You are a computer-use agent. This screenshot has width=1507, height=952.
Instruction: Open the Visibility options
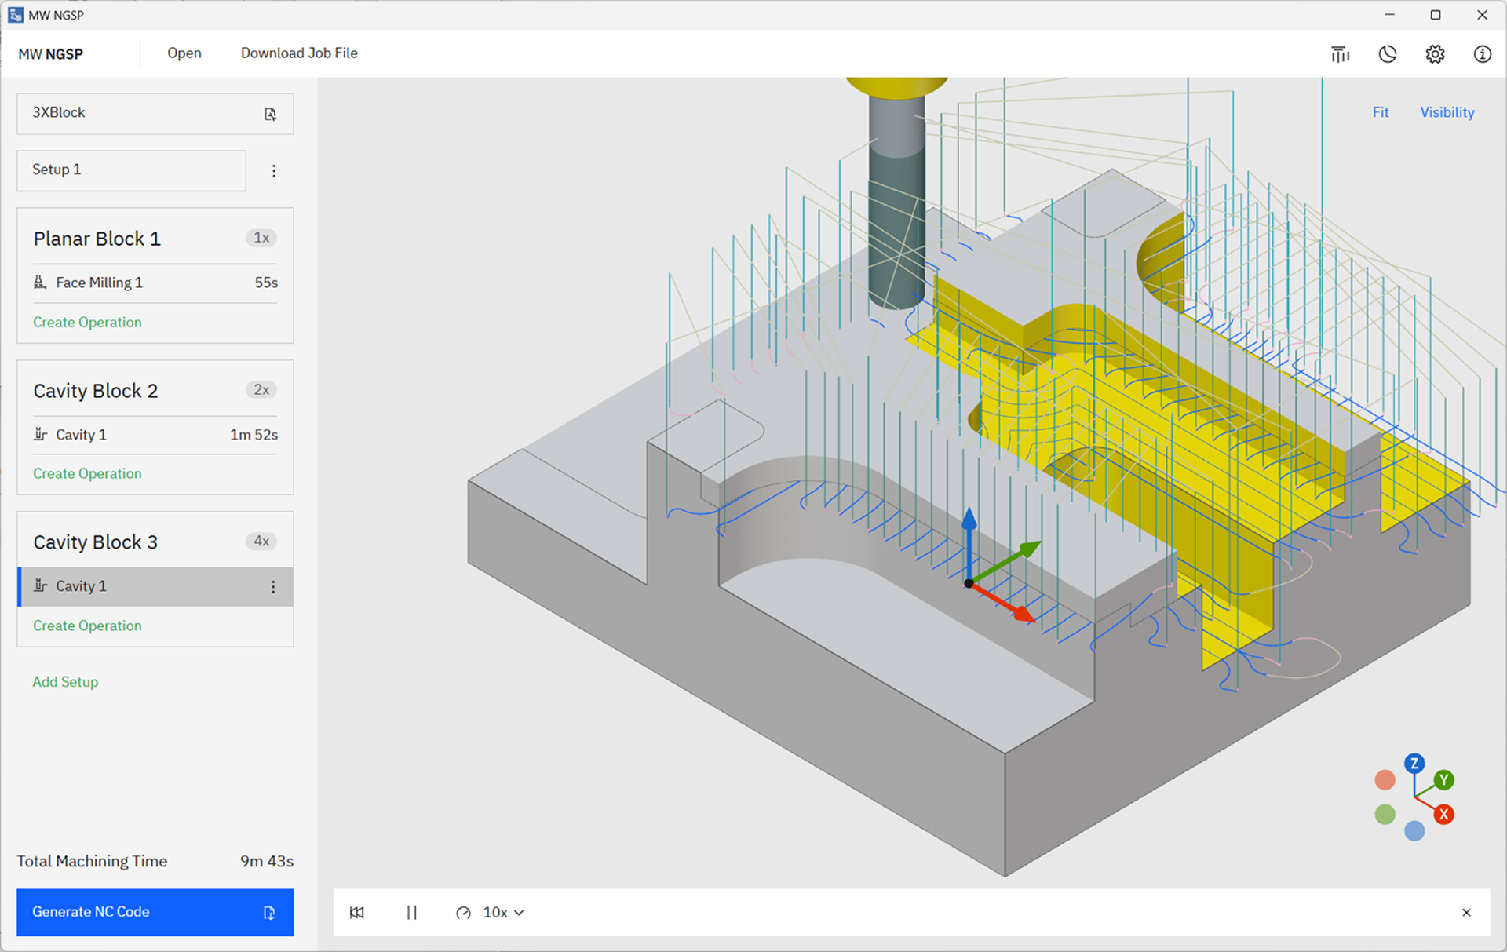1447,112
